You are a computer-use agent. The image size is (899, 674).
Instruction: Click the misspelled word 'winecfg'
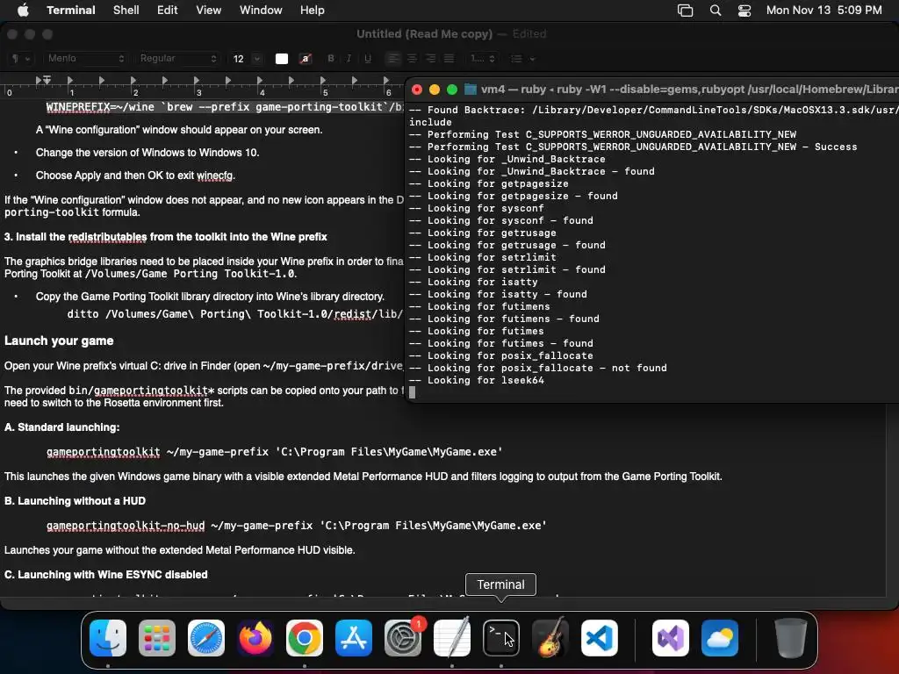[216, 176]
